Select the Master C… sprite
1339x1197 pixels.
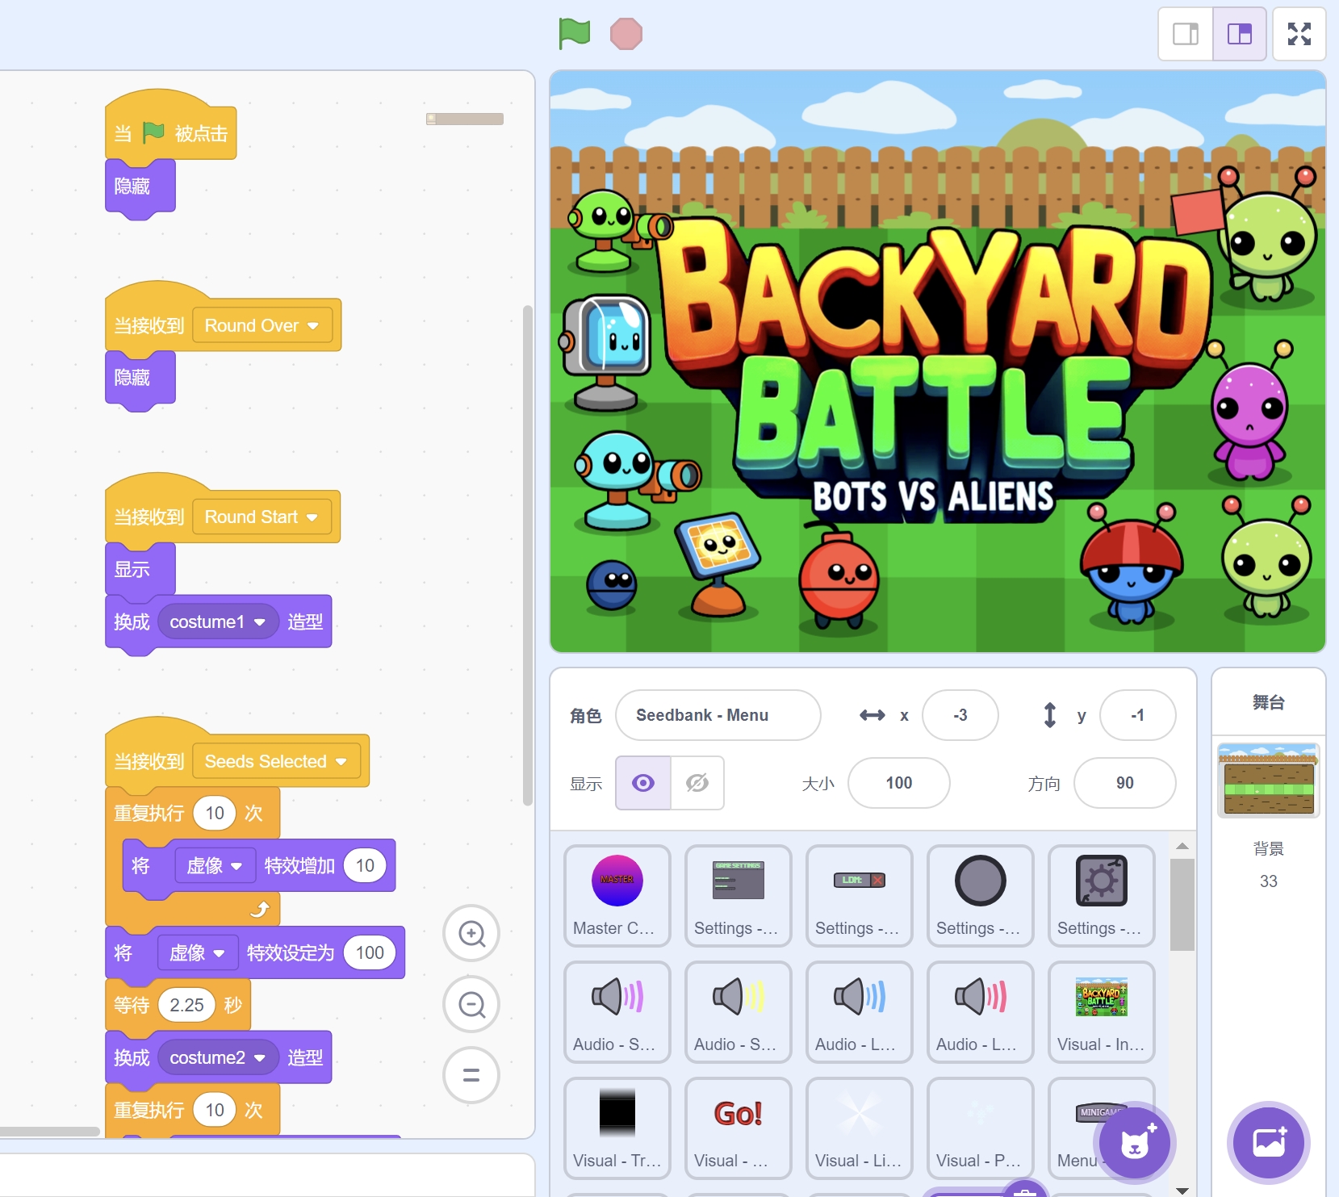pyautogui.click(x=617, y=896)
